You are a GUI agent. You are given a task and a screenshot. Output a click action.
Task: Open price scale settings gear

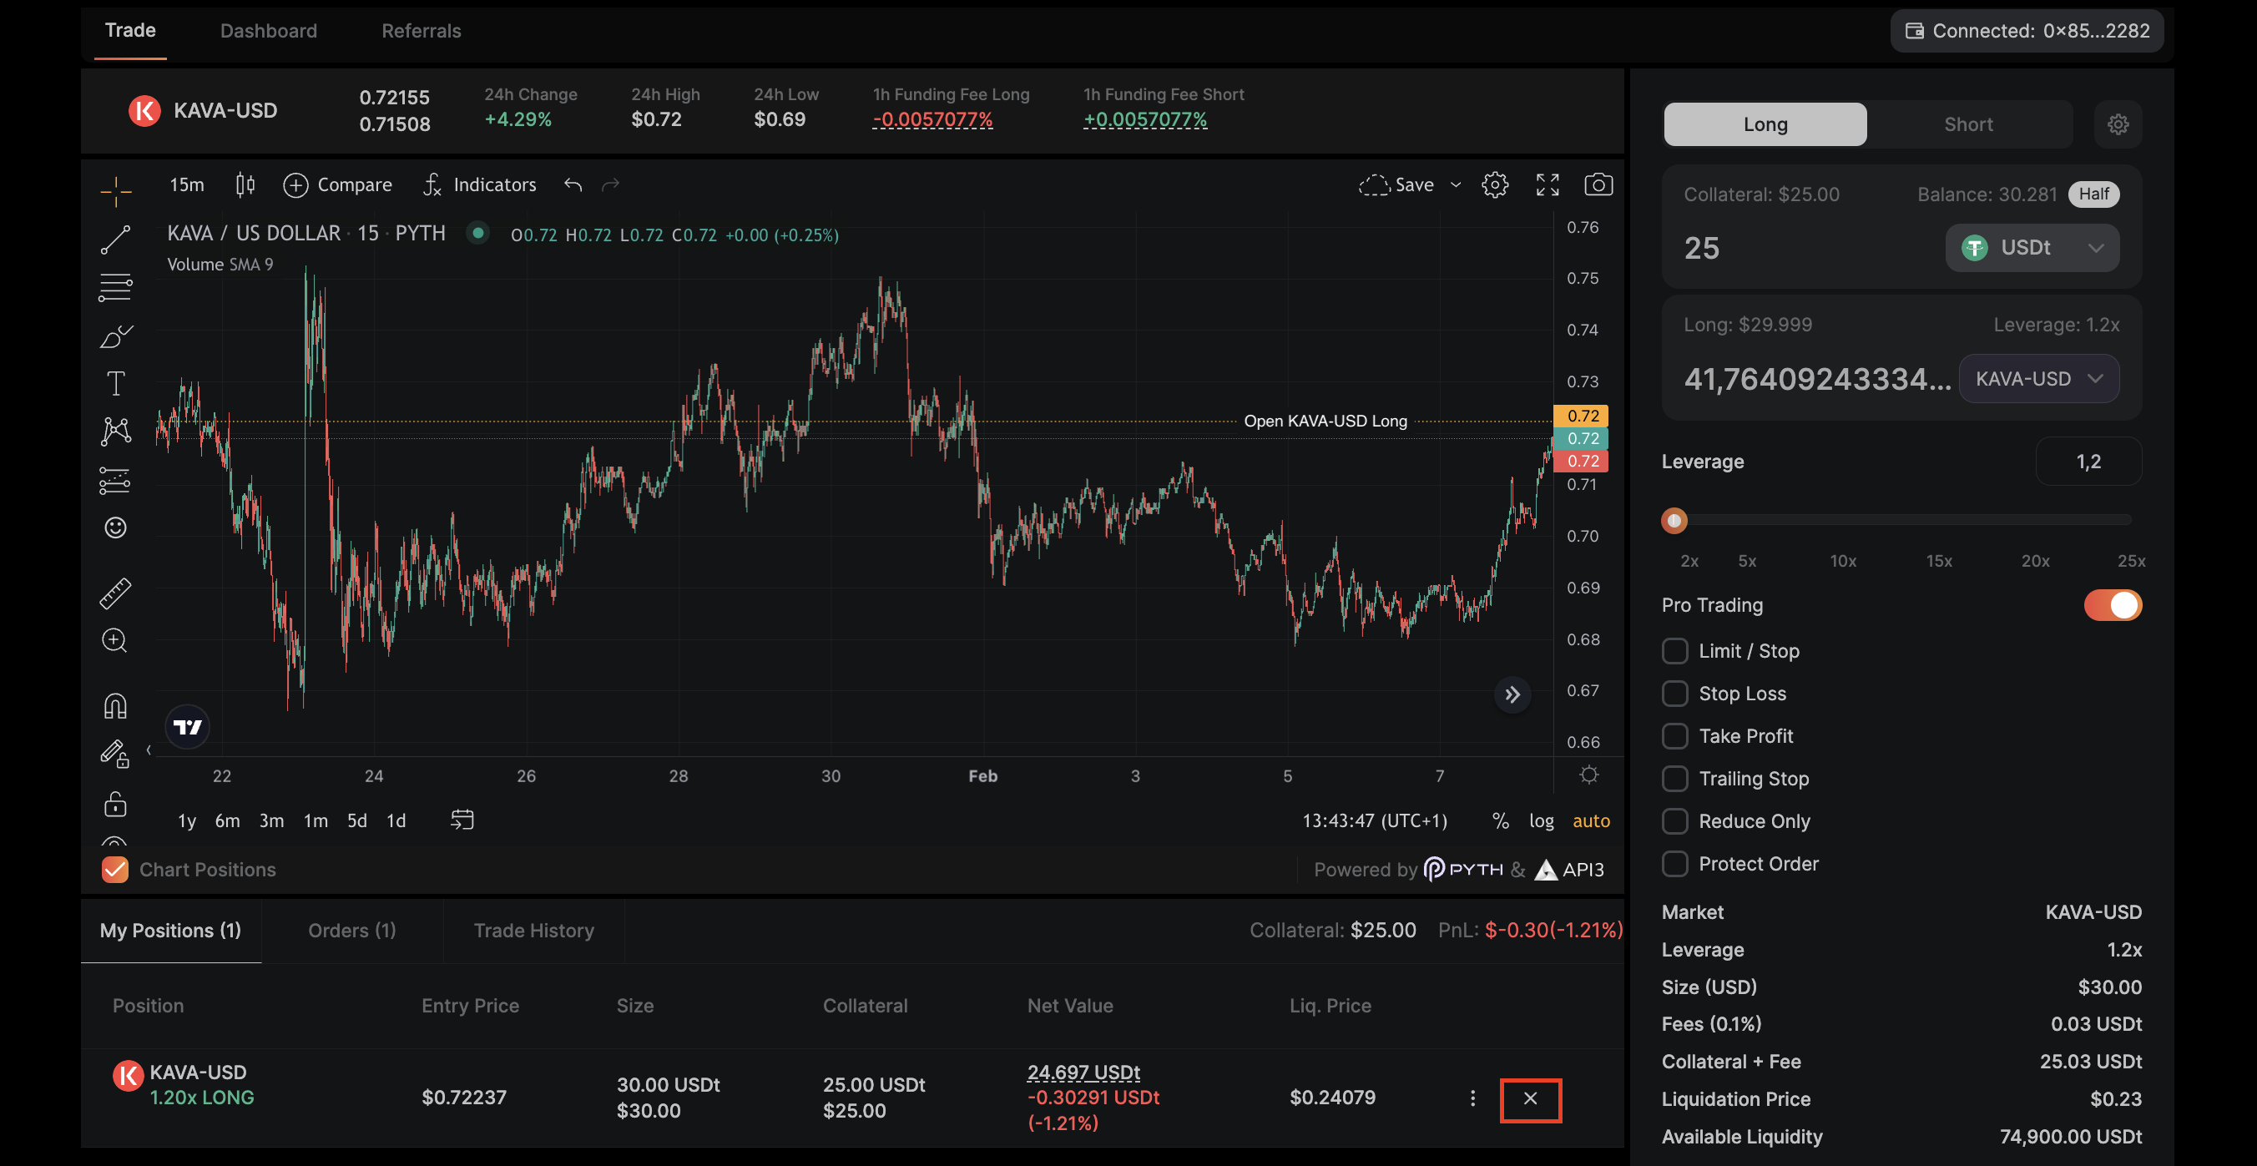tap(1588, 775)
